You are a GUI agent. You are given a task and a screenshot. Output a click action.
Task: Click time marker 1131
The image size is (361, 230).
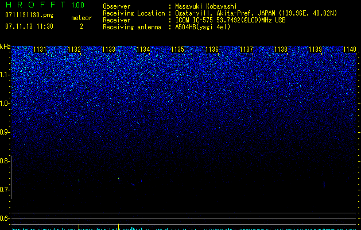pos(40,49)
